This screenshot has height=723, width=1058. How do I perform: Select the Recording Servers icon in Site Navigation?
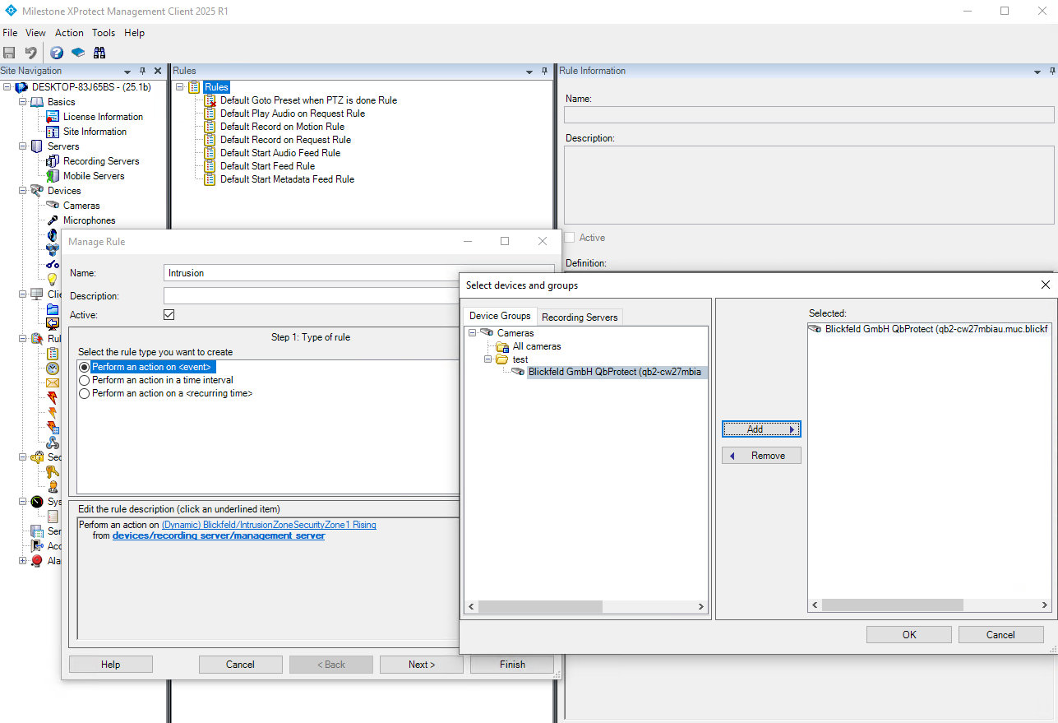coord(53,161)
